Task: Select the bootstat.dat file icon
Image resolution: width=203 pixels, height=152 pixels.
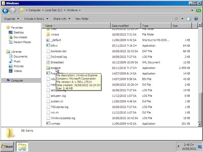Action: (48, 51)
